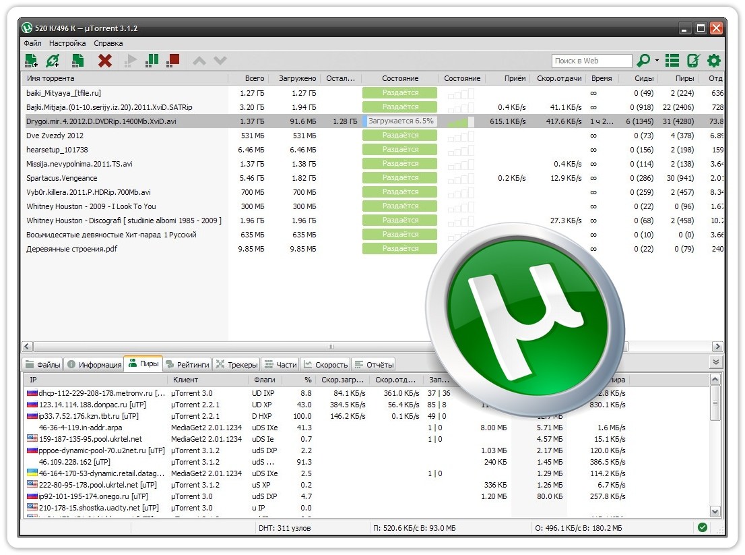Select torrent 'Деревянные строения.pdf'
Image resolution: width=745 pixels, height=555 pixels.
(x=72, y=250)
